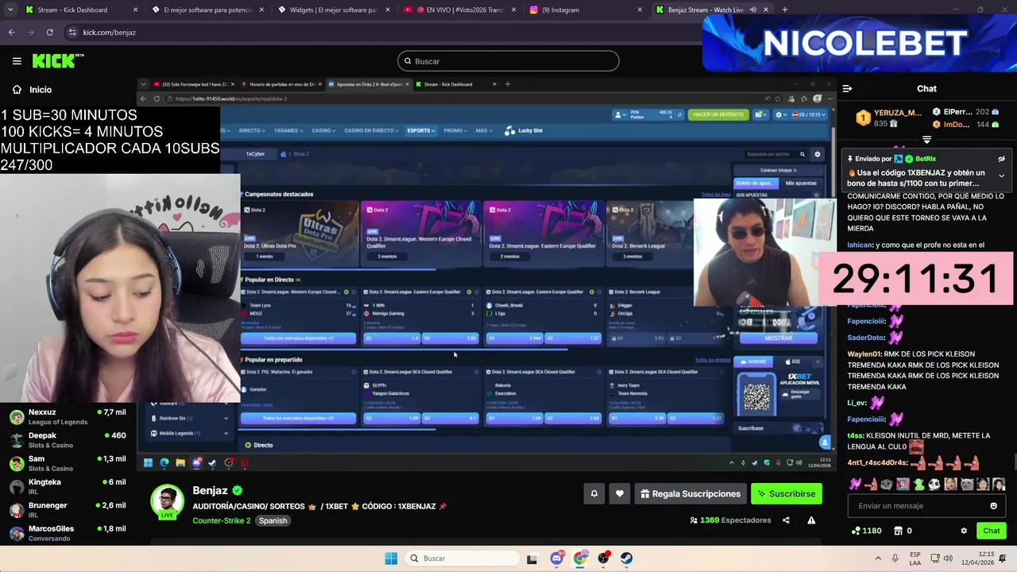Open Task View on the Windows taskbar

pos(532,558)
